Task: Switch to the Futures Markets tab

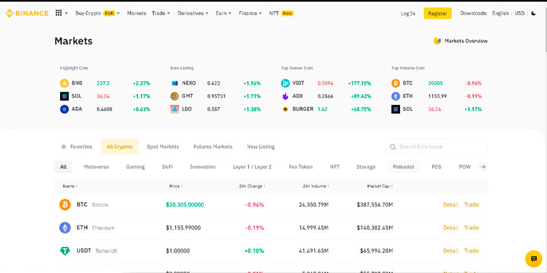Action: (213, 147)
